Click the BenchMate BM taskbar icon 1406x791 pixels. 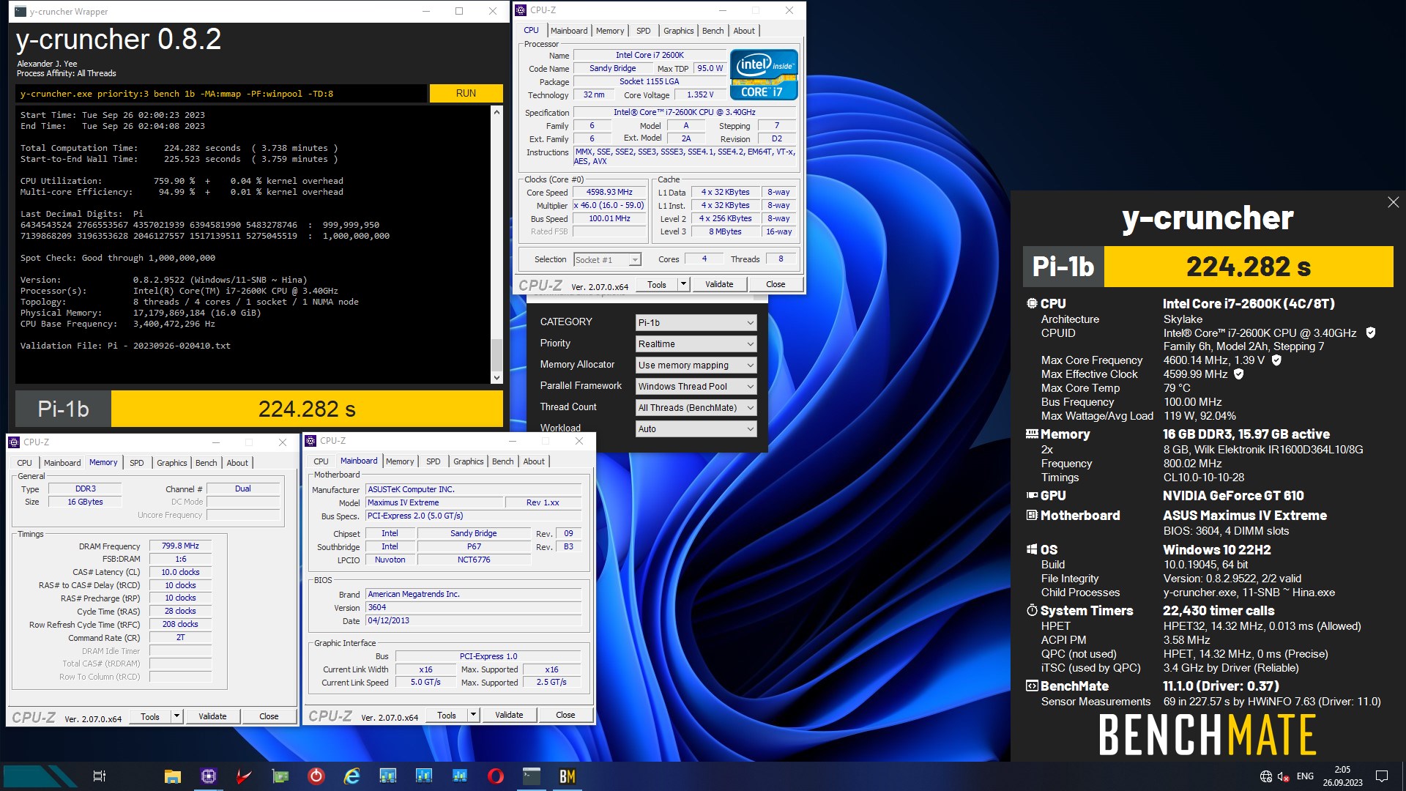(x=567, y=776)
